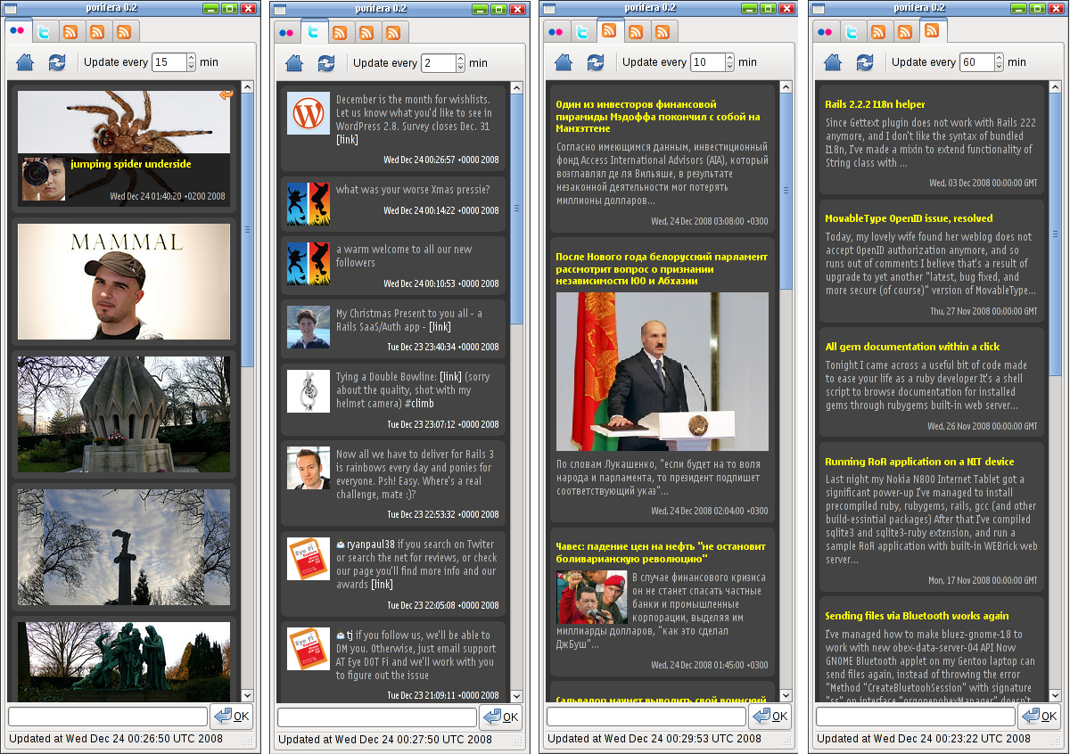Select Flickr tab in the 10 min window
Screen dimensions: 1070x754
[x=556, y=32]
